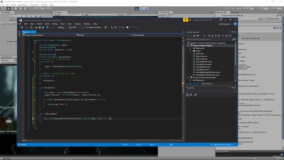
Task: Open Visual Studio Debug menu
Action: [x=55, y=24]
